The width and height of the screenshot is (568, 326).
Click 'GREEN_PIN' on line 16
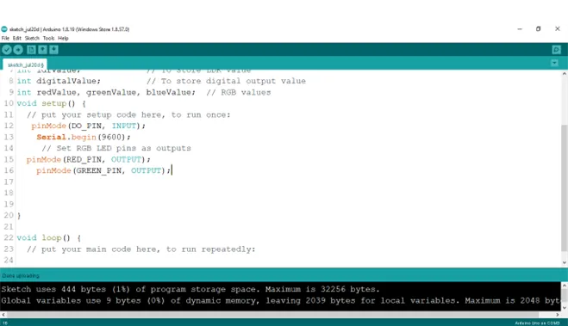tap(98, 170)
